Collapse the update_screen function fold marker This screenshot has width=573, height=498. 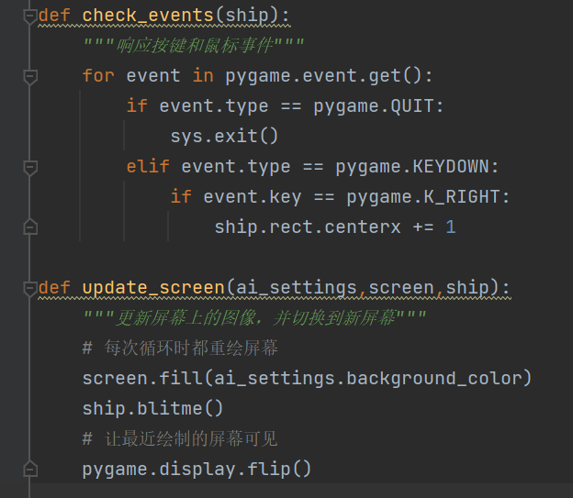pos(30,288)
